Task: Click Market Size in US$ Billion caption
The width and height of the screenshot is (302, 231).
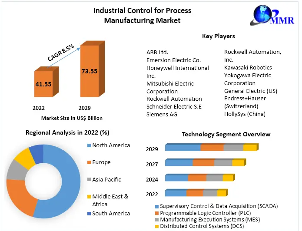Action: point(72,118)
